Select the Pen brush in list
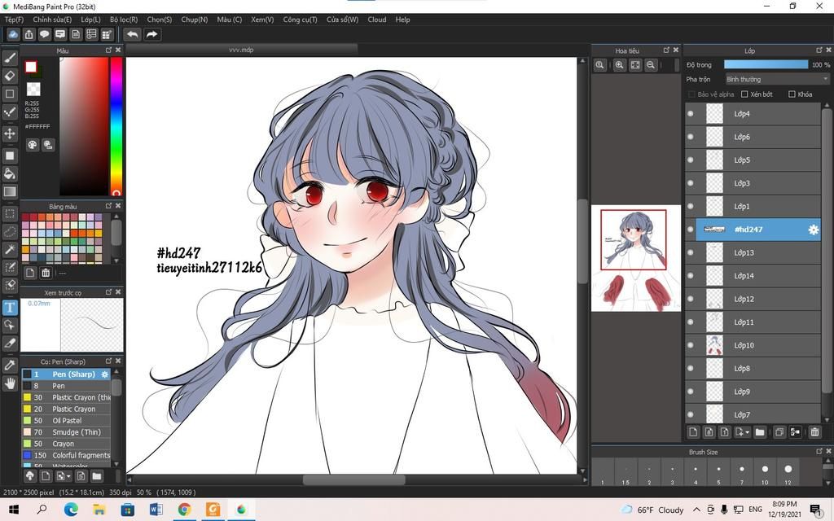 [x=66, y=386]
